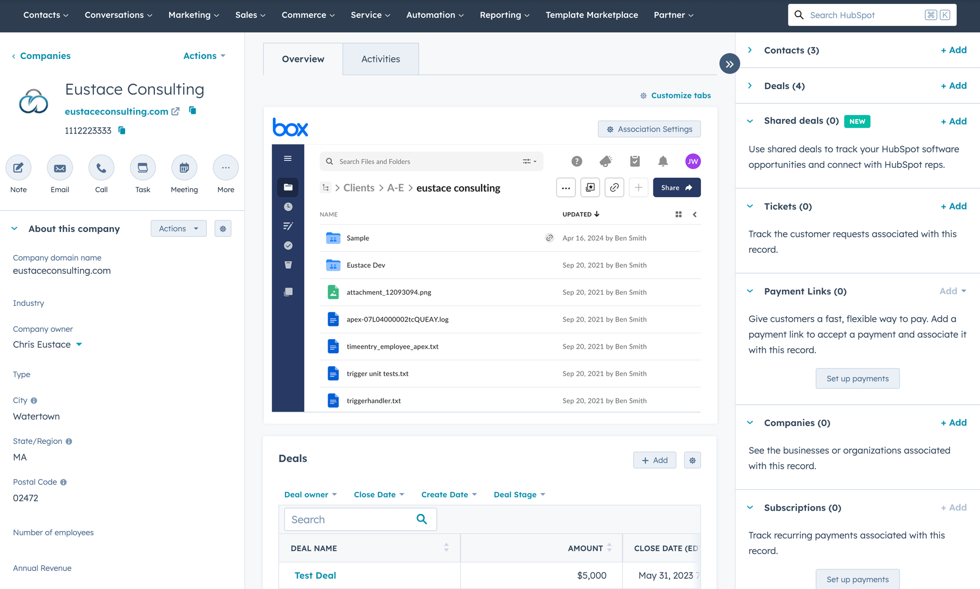Open All Files folder icon in the Box sidebar
The width and height of the screenshot is (980, 589).
288,187
